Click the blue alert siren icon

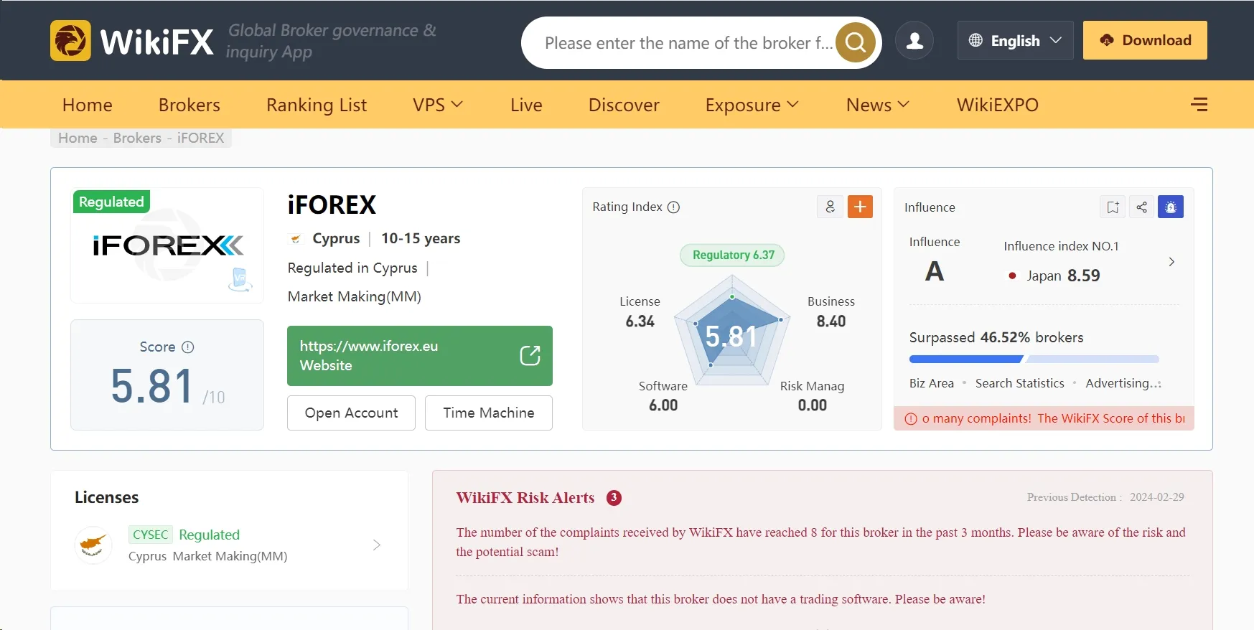tap(1171, 207)
